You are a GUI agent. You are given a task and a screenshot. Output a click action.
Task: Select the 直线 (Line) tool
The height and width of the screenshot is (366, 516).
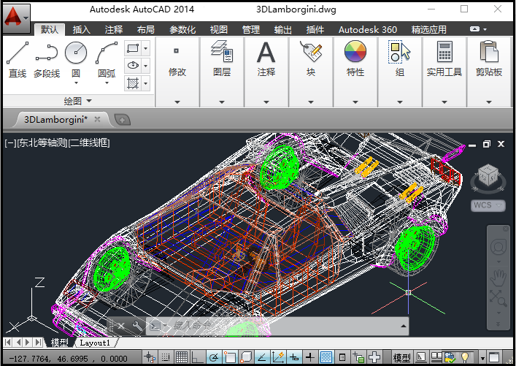tap(17, 59)
